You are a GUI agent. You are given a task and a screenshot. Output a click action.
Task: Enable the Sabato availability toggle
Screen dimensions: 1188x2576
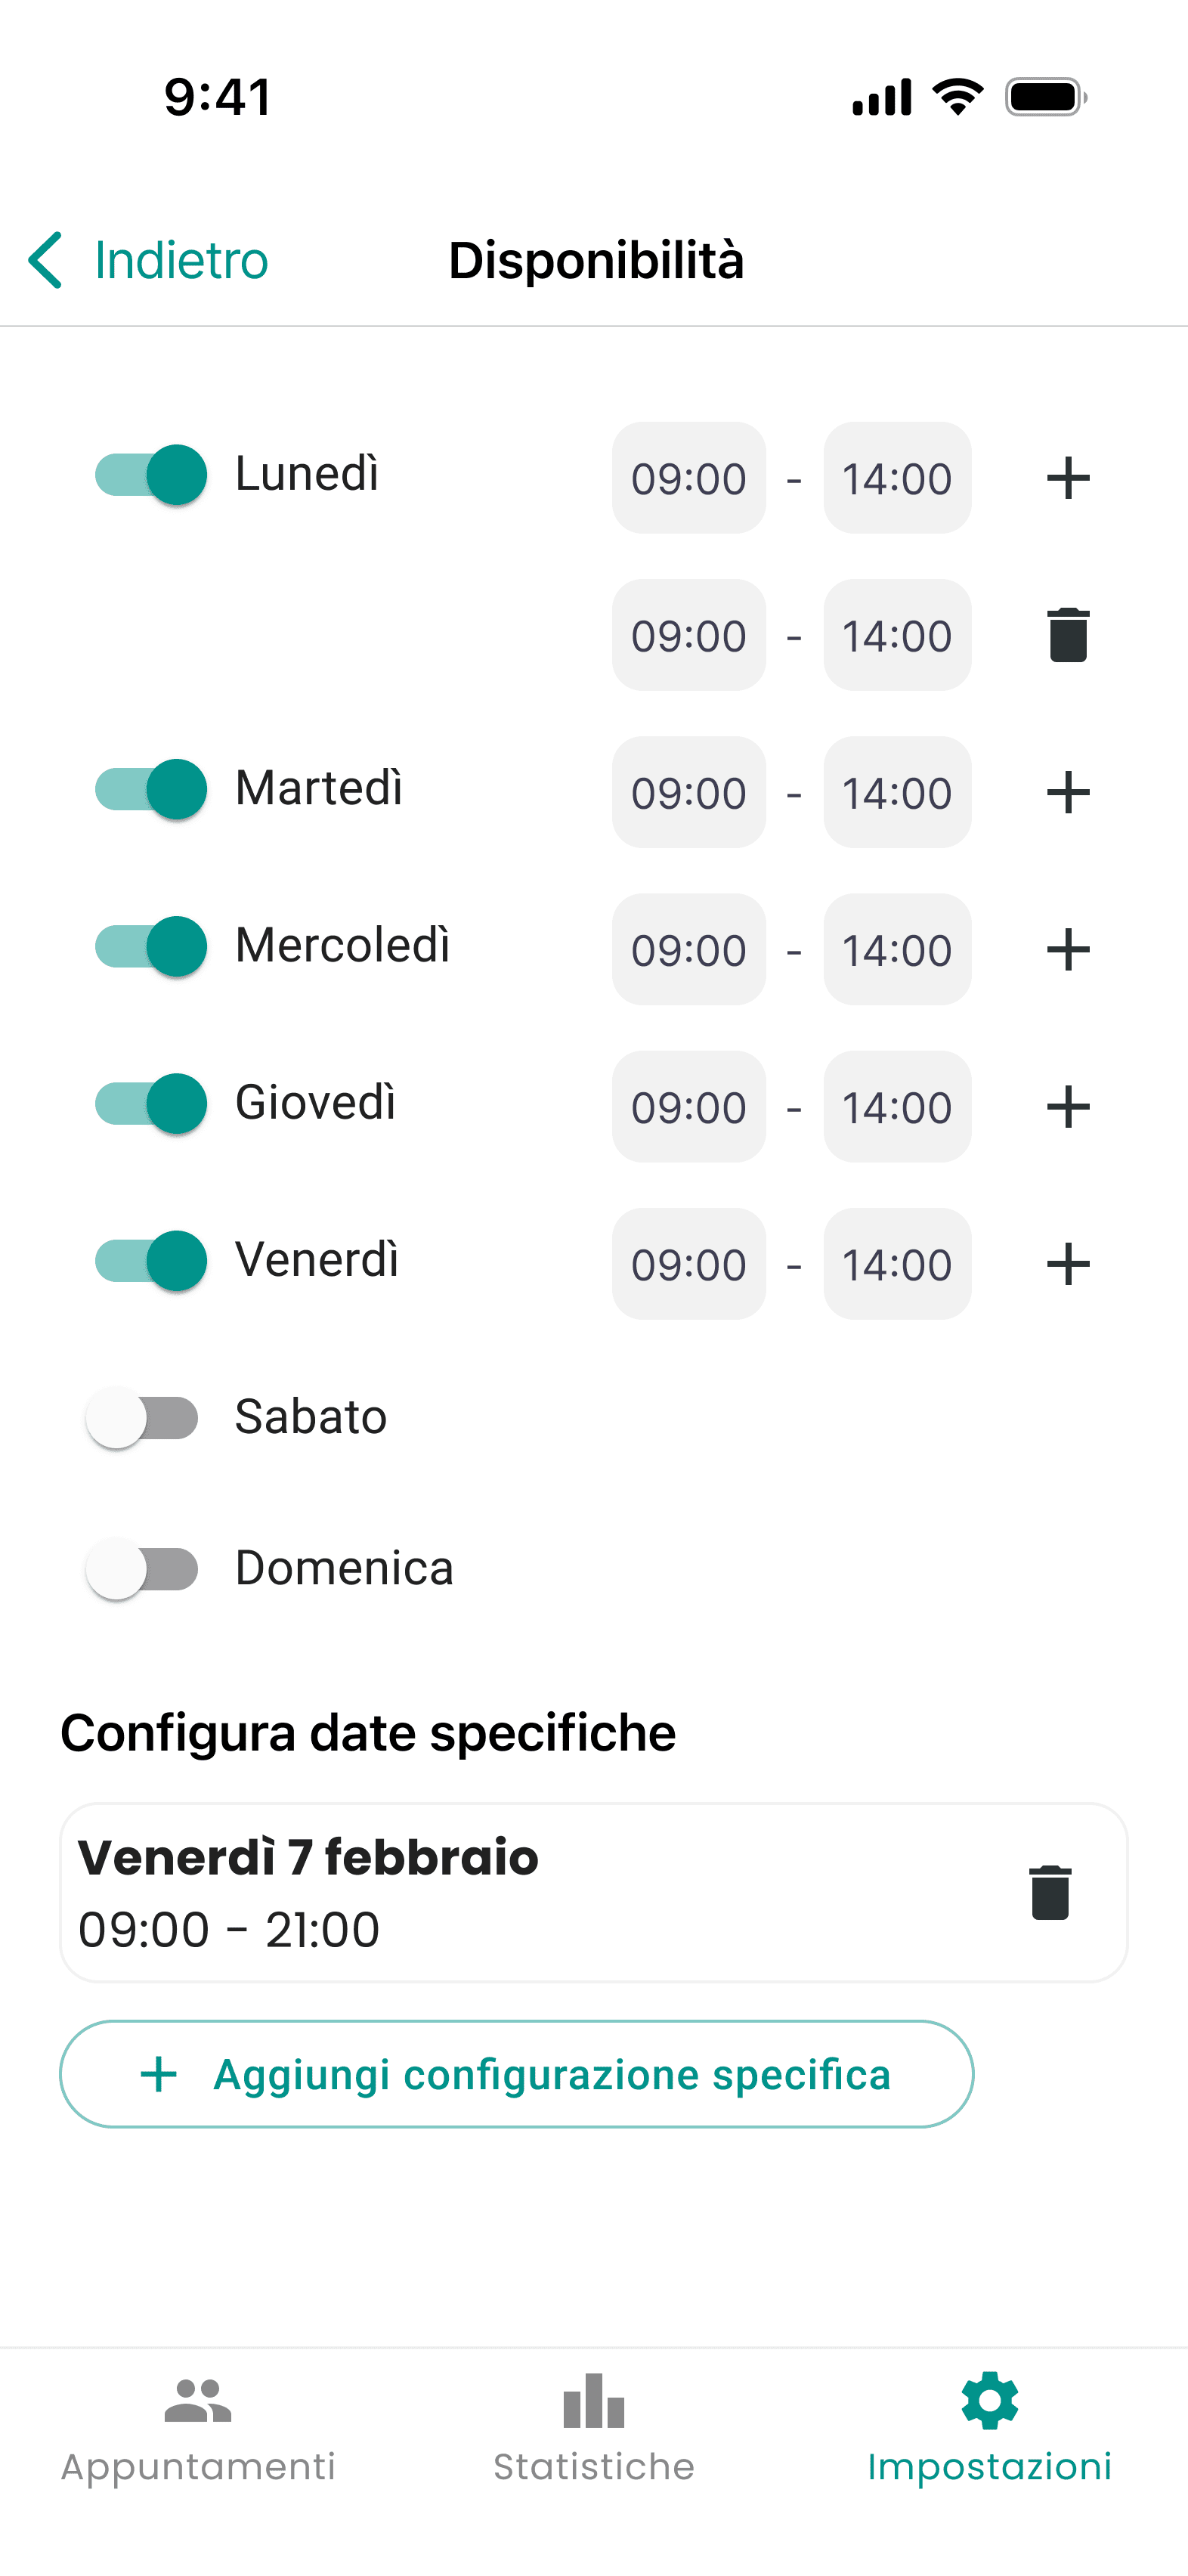[x=143, y=1417]
